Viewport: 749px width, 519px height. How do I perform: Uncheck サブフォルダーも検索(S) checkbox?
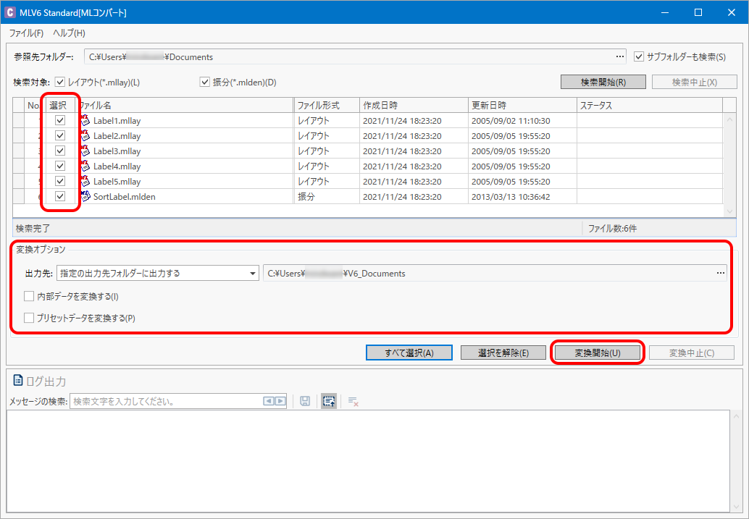(639, 56)
